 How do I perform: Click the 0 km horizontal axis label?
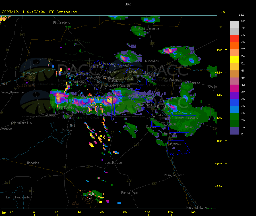coord(34,212)
